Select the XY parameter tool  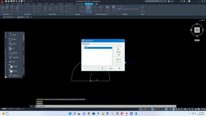pos(12,48)
